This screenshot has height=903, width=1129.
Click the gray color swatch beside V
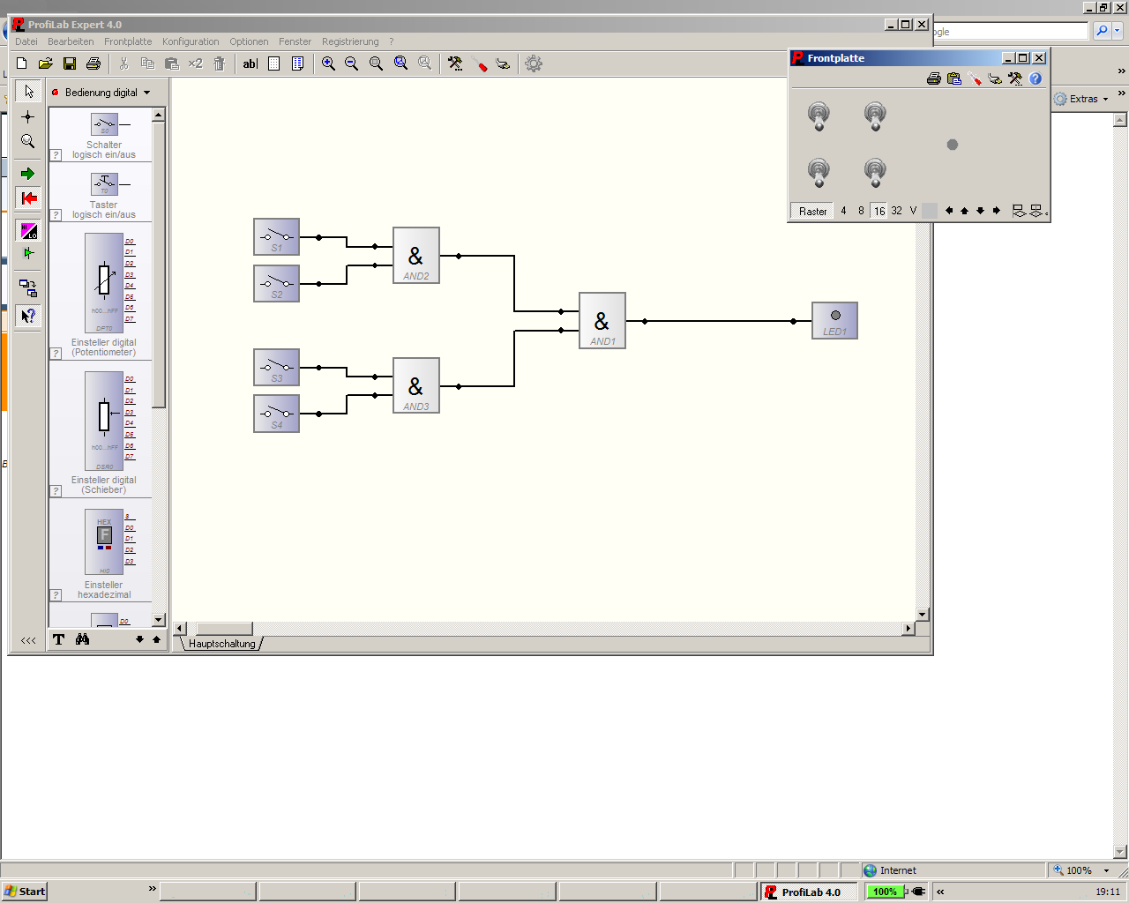pos(930,211)
